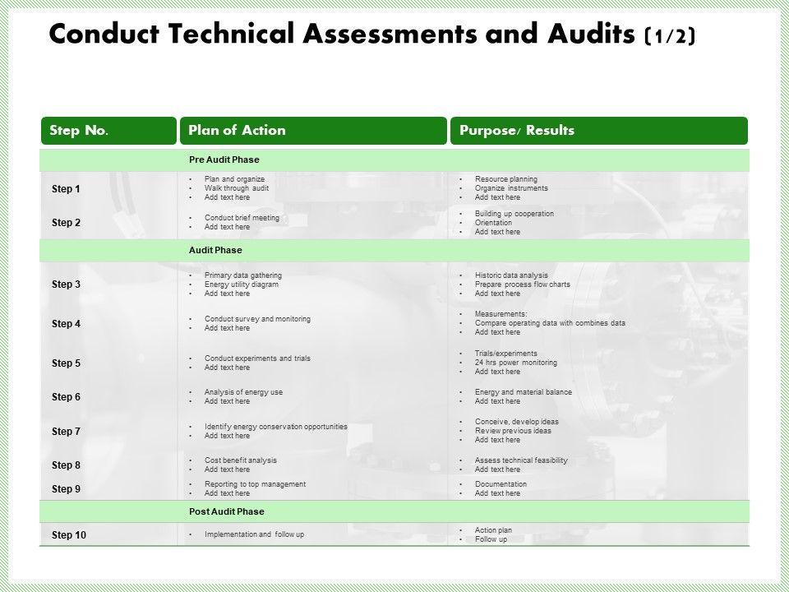Screen dimensions: 789x592
Task: Select the 'Step 5' label
Action: tap(66, 363)
